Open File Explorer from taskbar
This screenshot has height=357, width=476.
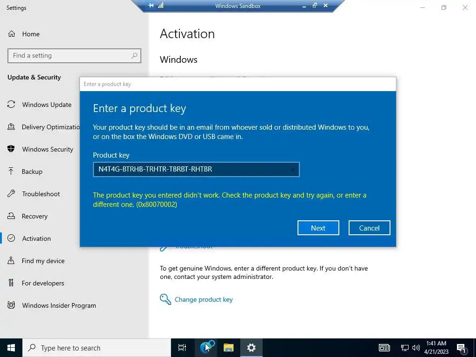pyautogui.click(x=228, y=348)
